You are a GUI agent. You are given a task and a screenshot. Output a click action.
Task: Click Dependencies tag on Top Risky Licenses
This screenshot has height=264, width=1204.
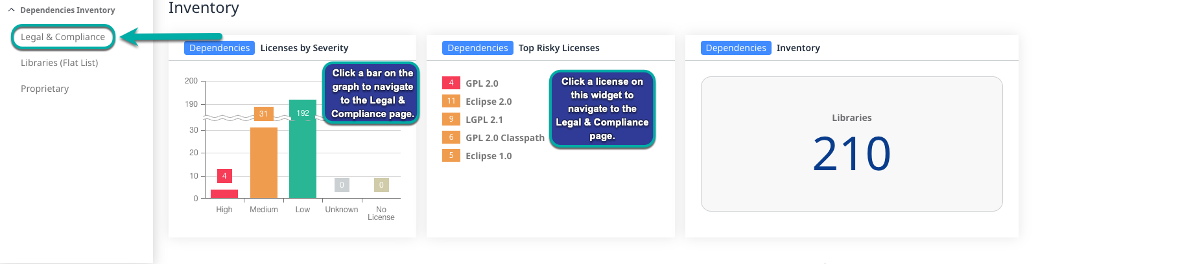point(477,48)
